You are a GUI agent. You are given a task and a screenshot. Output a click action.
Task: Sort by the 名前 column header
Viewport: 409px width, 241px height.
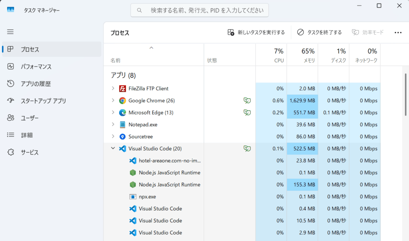pos(154,55)
